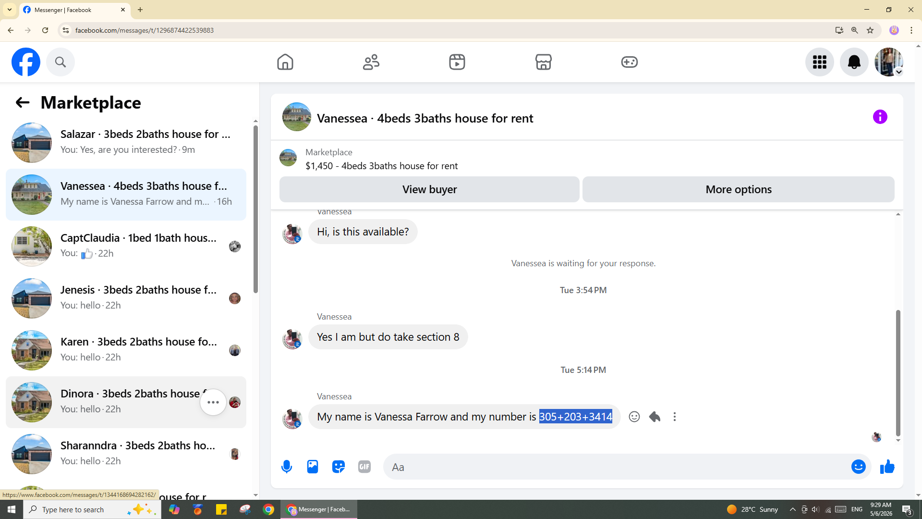
Task: Open conversation info purple icon
Action: click(880, 117)
